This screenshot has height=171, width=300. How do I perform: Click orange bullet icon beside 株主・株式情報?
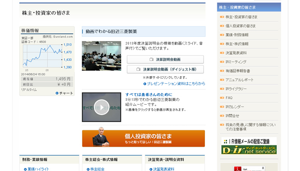(222, 44)
